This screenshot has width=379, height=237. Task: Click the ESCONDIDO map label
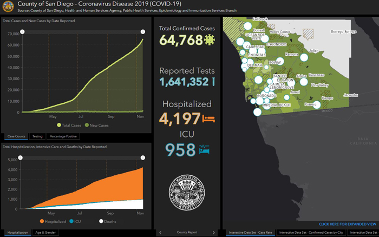click(277, 44)
